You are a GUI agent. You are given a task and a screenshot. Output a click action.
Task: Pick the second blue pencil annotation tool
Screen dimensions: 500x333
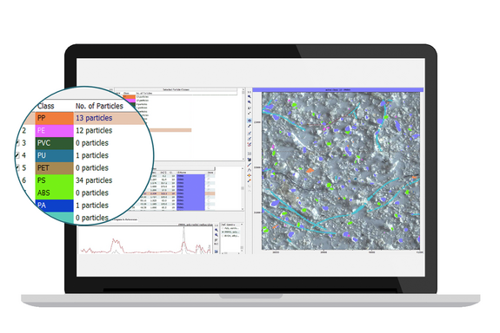point(250,138)
